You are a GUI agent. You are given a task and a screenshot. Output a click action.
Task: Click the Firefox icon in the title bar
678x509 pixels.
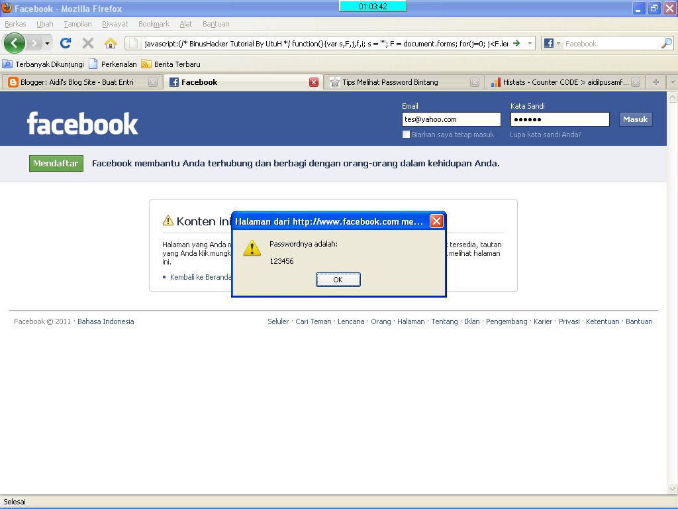(x=7, y=8)
